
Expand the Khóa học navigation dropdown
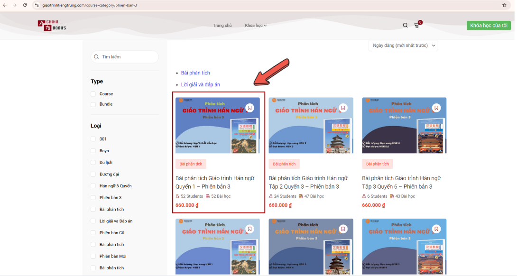pyautogui.click(x=255, y=25)
